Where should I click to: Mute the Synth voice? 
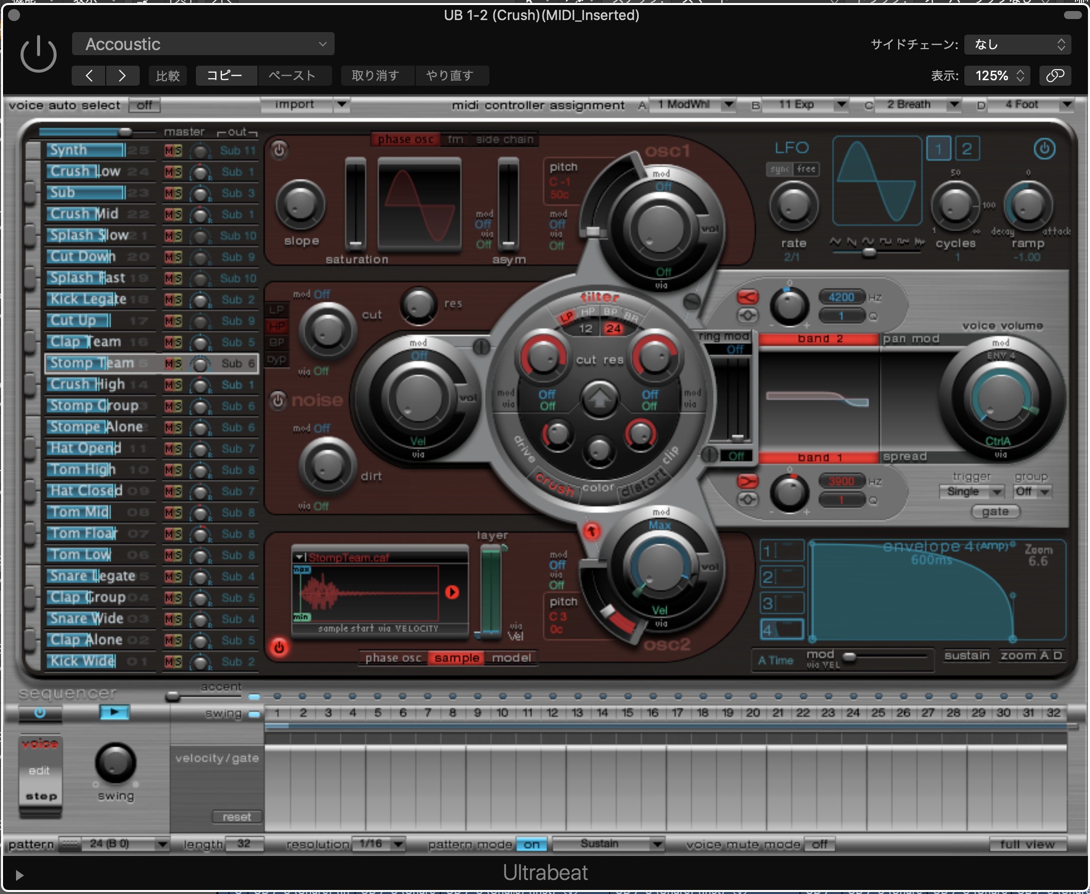pos(169,150)
